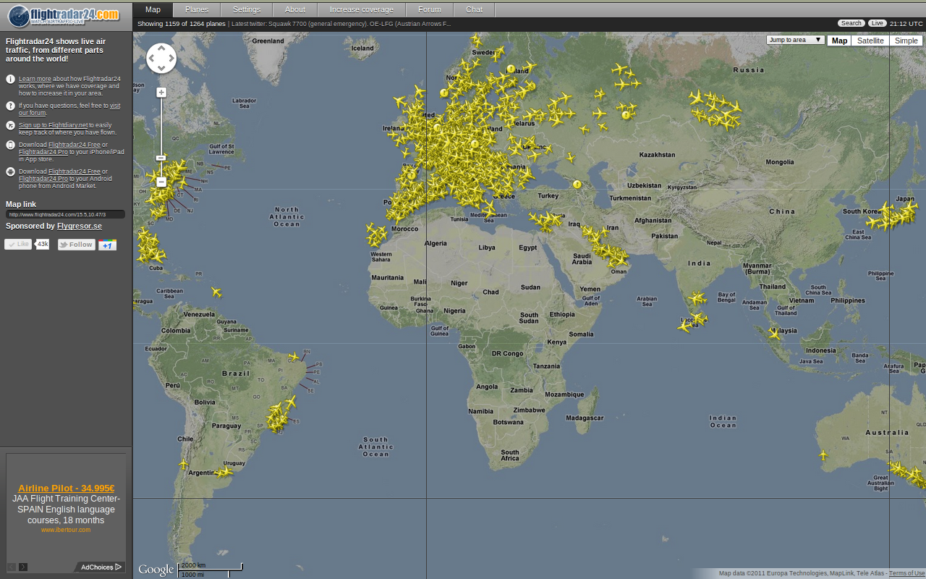Switch to Map view type
Image resolution: width=926 pixels, height=579 pixels.
[839, 41]
